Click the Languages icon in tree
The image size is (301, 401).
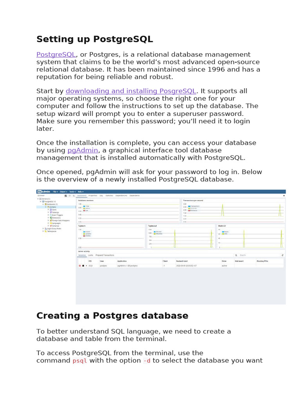coord(51,223)
